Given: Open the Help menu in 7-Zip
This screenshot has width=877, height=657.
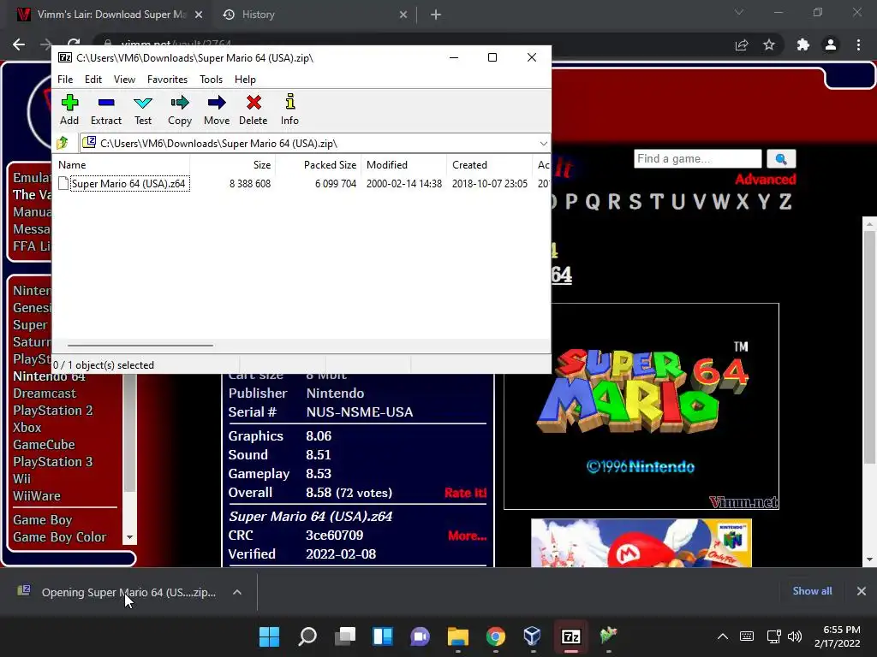Looking at the screenshot, I should pos(245,80).
